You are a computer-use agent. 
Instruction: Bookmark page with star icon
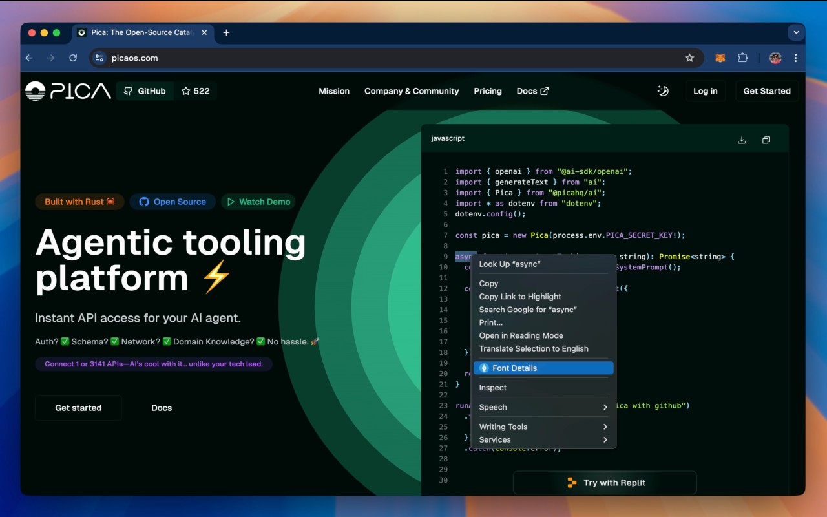[689, 58]
